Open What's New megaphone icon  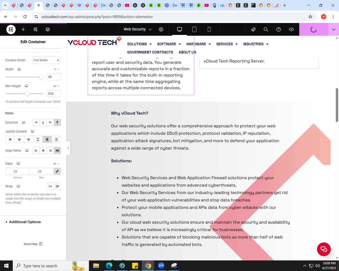(253, 29)
